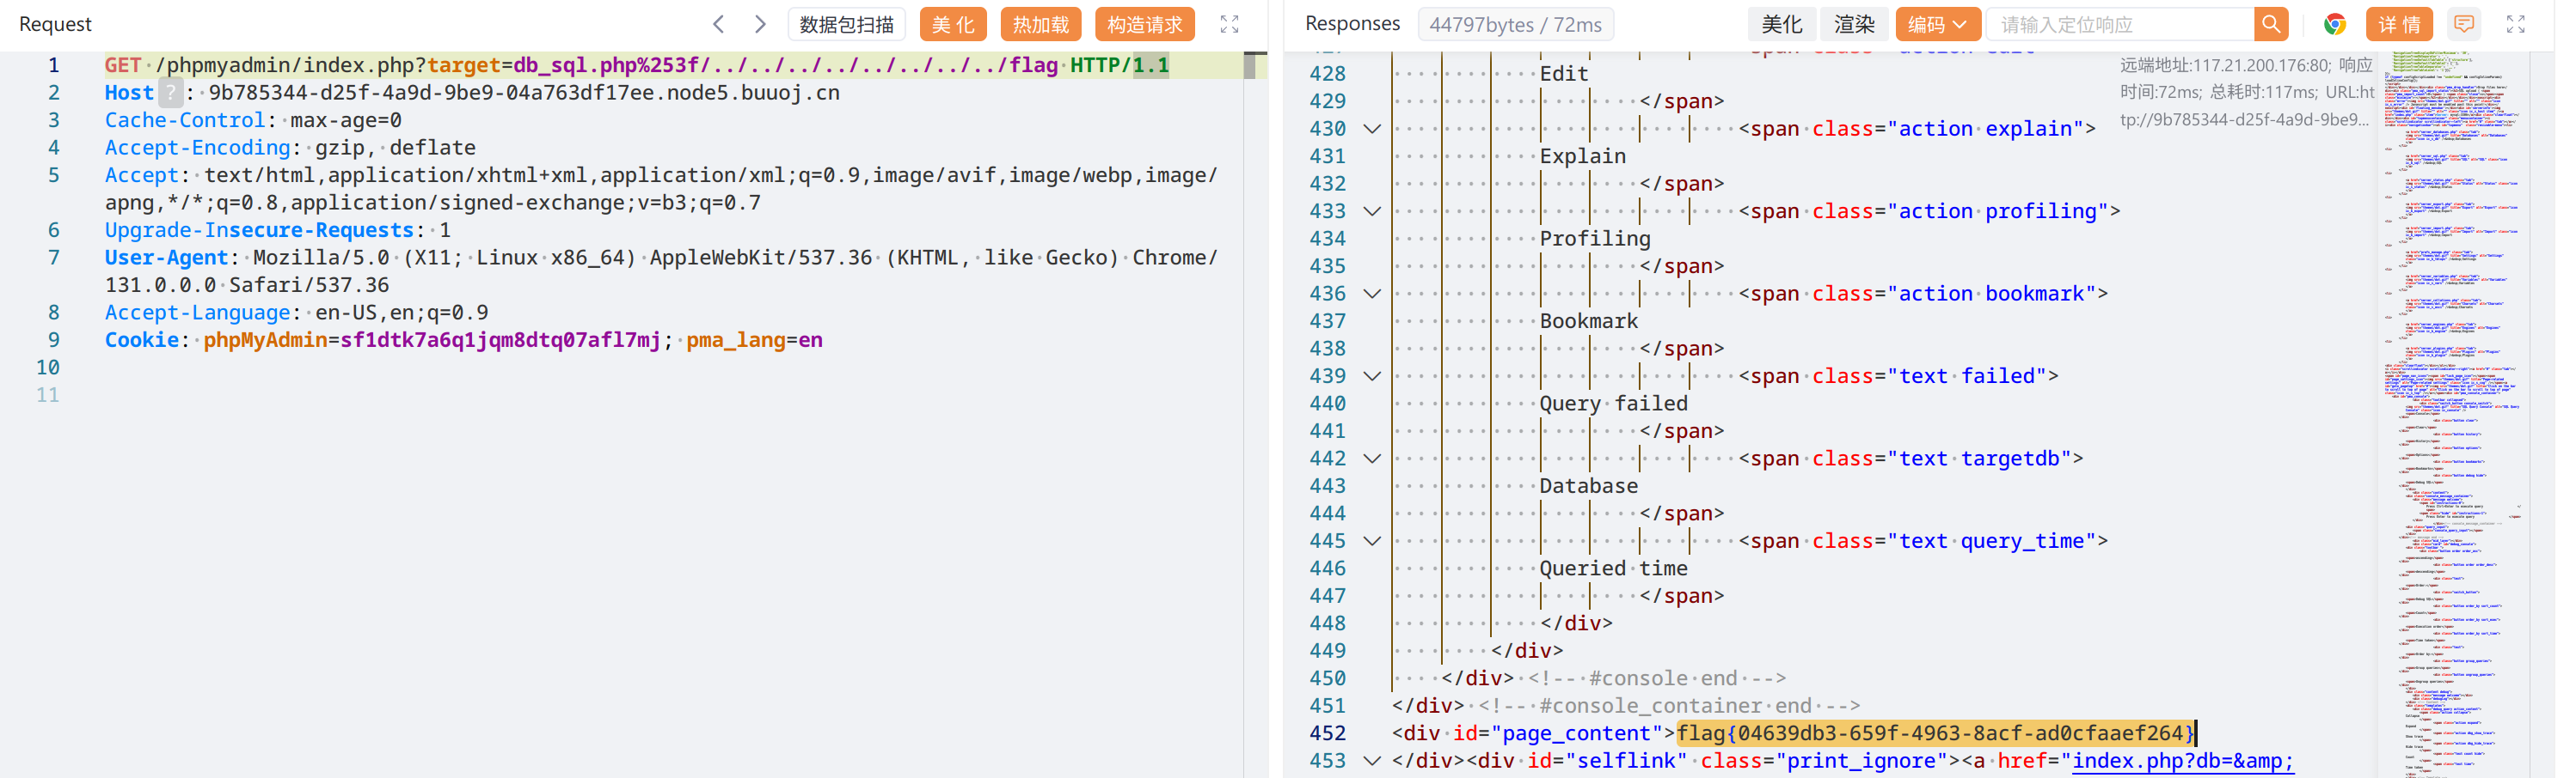Viewport: 2576px width, 778px height.
Task: Click the Host value buuoj.cn hostname
Action: click(524, 93)
